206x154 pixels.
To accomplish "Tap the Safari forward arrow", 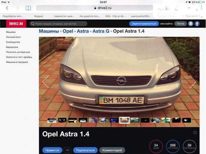I will [17, 8].
